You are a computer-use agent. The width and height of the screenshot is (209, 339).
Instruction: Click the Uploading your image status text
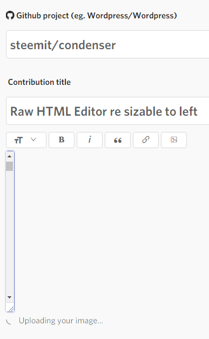pyautogui.click(x=61, y=321)
